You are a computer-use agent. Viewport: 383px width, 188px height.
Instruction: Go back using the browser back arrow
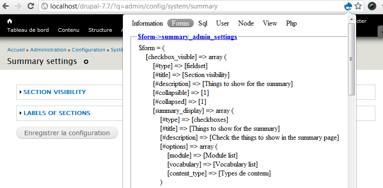tap(6, 6)
